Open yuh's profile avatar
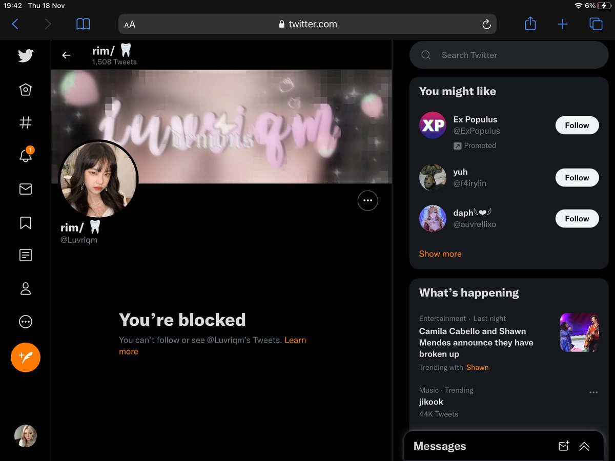Image resolution: width=615 pixels, height=461 pixels. 433,178
